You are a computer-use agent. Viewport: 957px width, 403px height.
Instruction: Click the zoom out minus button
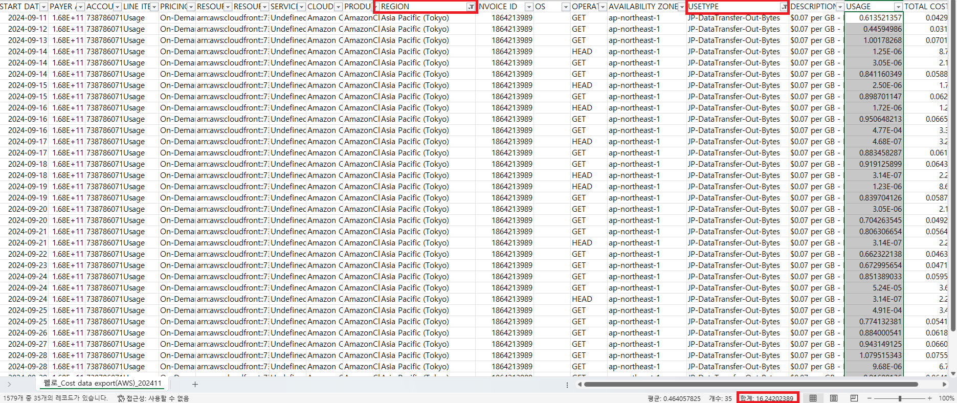tap(869, 398)
